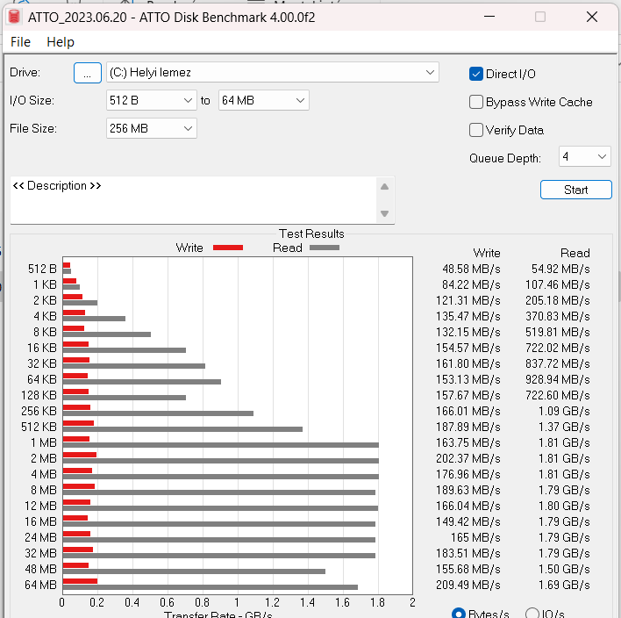Click the red Write legend swatch
This screenshot has width=621, height=618.
228,248
